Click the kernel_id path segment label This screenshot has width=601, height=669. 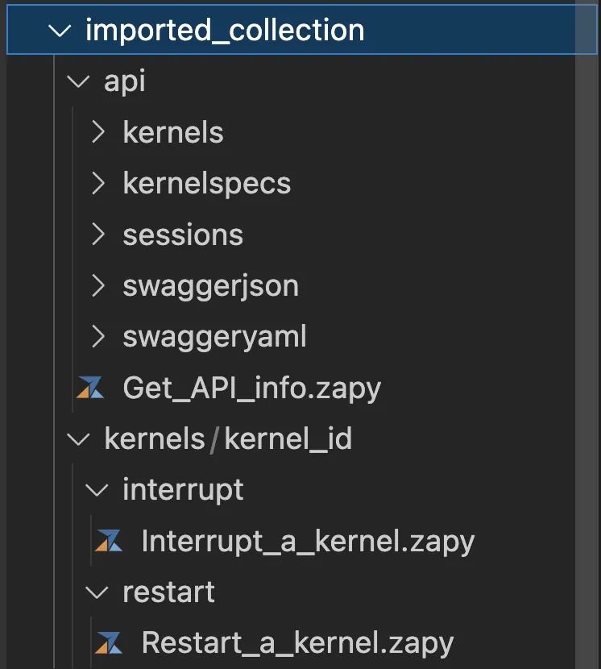288,439
